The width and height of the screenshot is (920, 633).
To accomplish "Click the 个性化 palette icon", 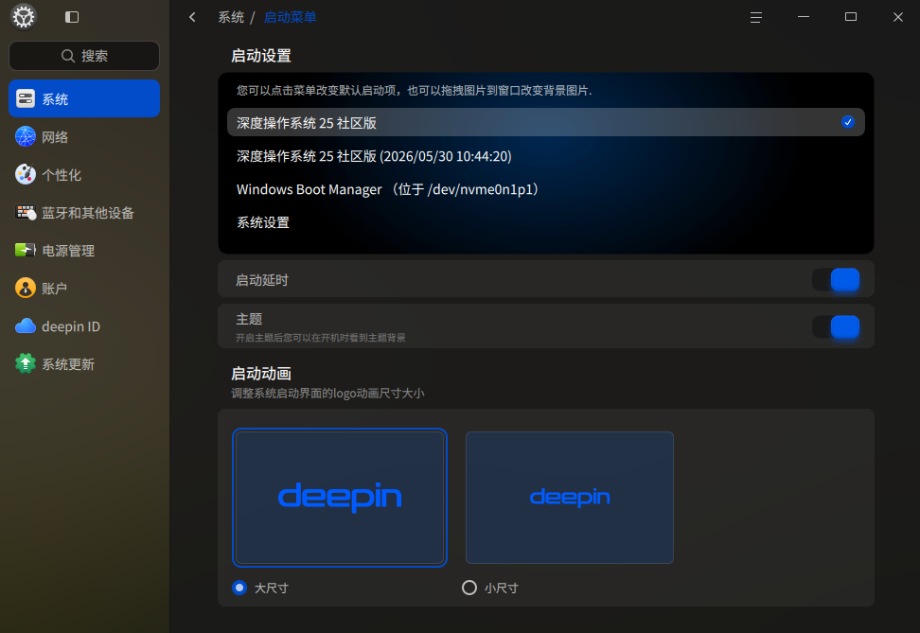I will 26,174.
